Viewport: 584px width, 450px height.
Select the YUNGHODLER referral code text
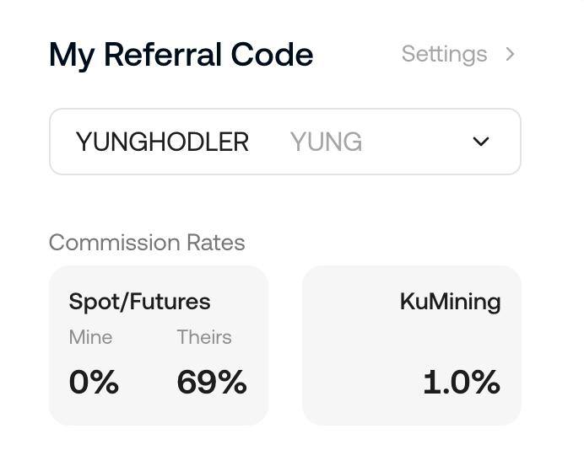(162, 142)
